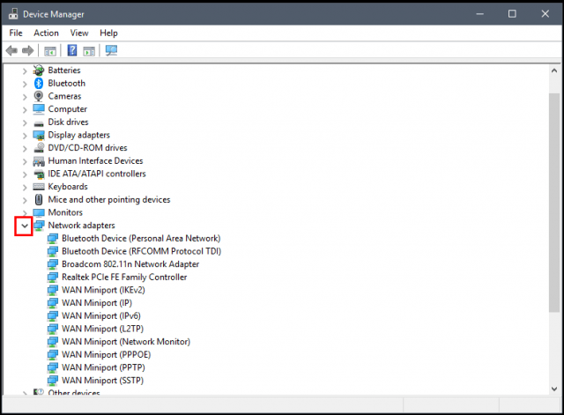Screen dimensions: 564x415
Task: Click the DVD/CD-ROM drives disc icon
Action: [39, 147]
